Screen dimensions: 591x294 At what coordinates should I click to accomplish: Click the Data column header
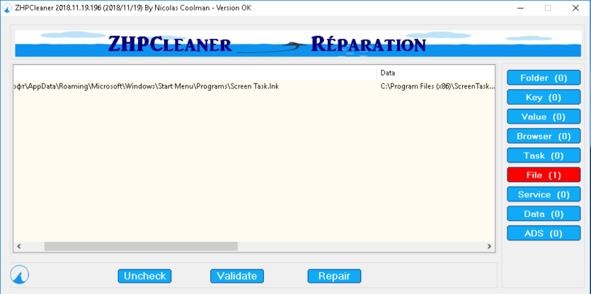(436, 73)
